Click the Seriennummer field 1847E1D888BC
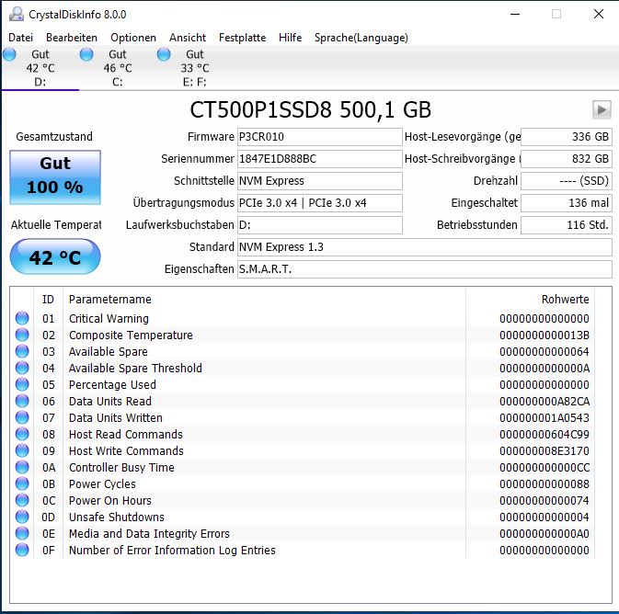Image resolution: width=619 pixels, height=614 pixels. coord(320,159)
